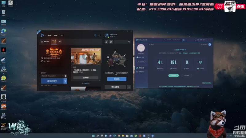
Task: Click the back arrow in accelerator window
Action: point(150,45)
